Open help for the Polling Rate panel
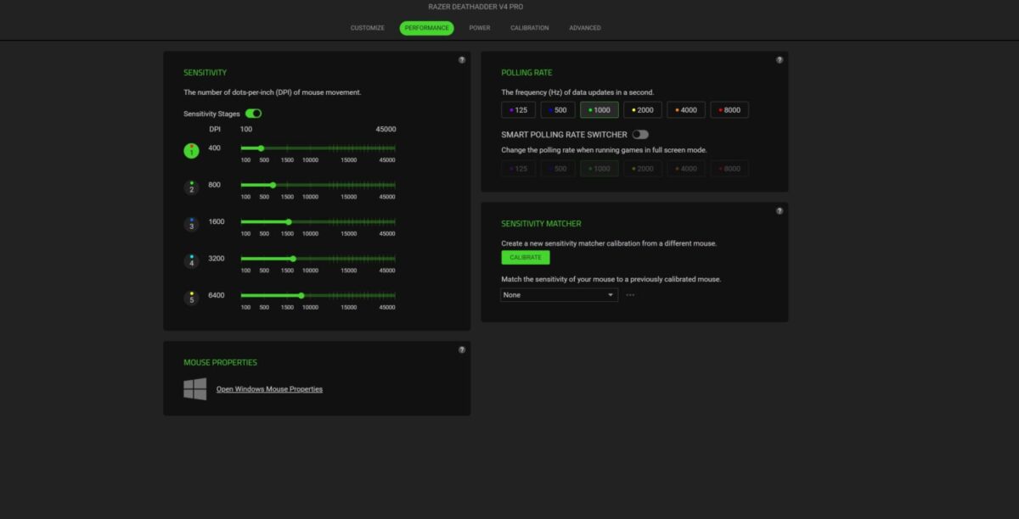This screenshot has height=519, width=1019. (x=780, y=60)
